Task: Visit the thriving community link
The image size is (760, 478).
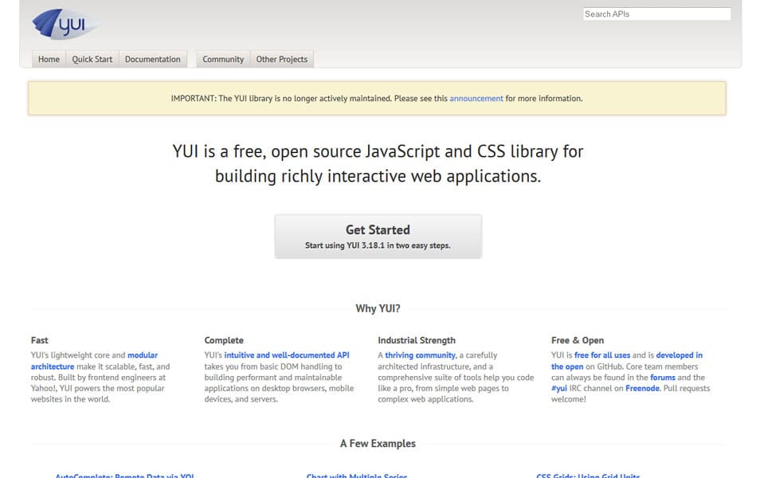Action: [x=420, y=355]
